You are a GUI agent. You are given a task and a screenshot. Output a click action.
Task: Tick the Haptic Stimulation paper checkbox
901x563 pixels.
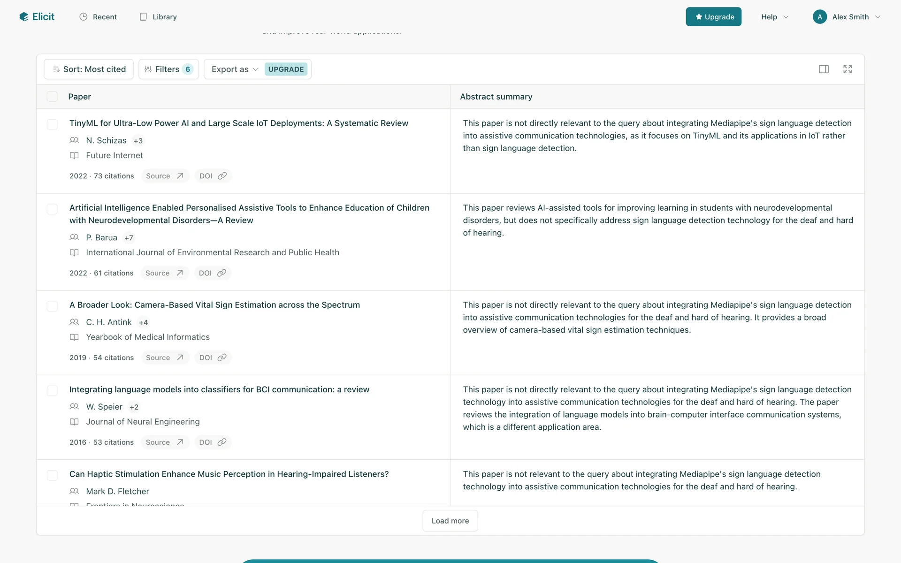click(x=52, y=475)
